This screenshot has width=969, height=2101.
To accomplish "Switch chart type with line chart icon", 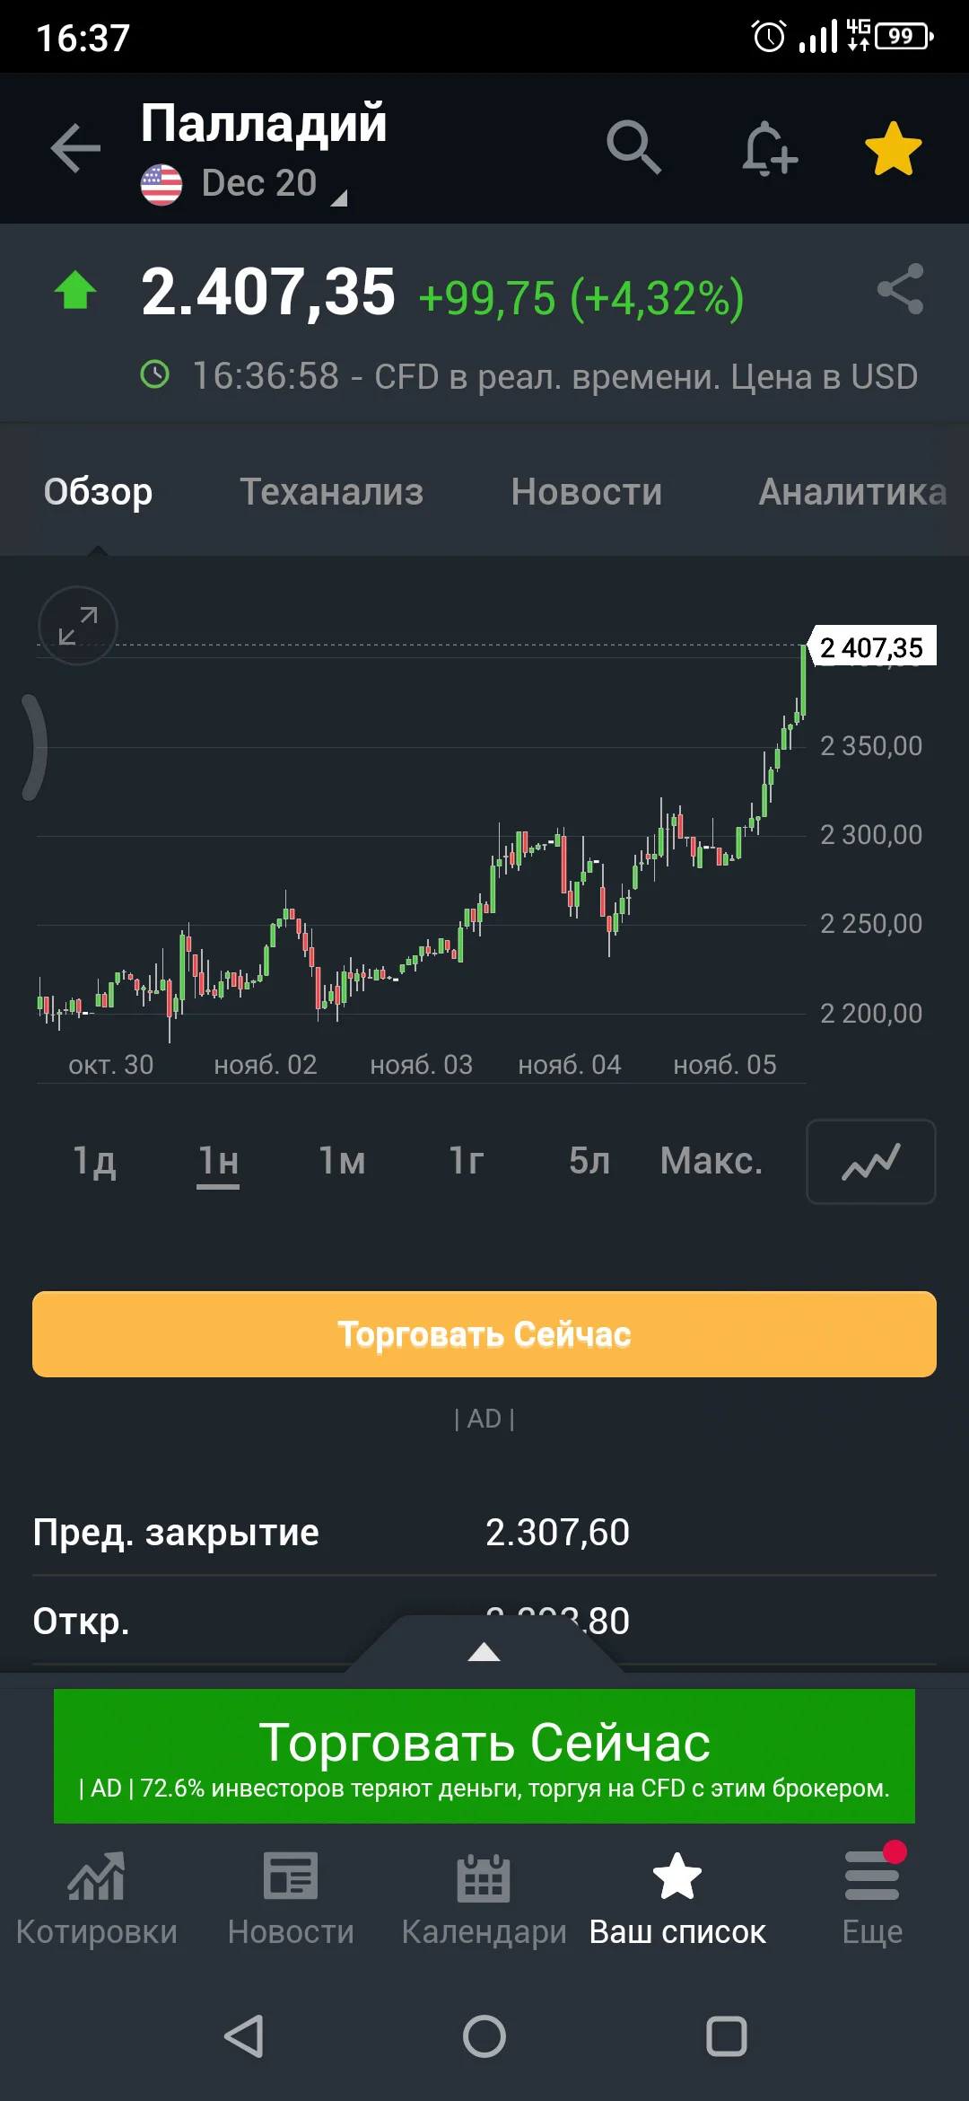I will 871,1161.
